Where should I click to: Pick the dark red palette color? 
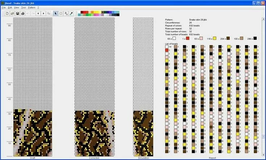(x=82, y=12)
